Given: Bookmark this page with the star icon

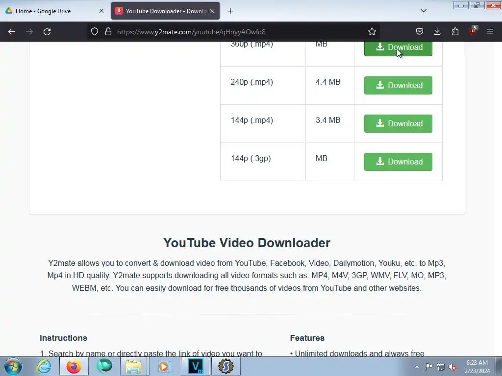Looking at the screenshot, I should 372,32.
